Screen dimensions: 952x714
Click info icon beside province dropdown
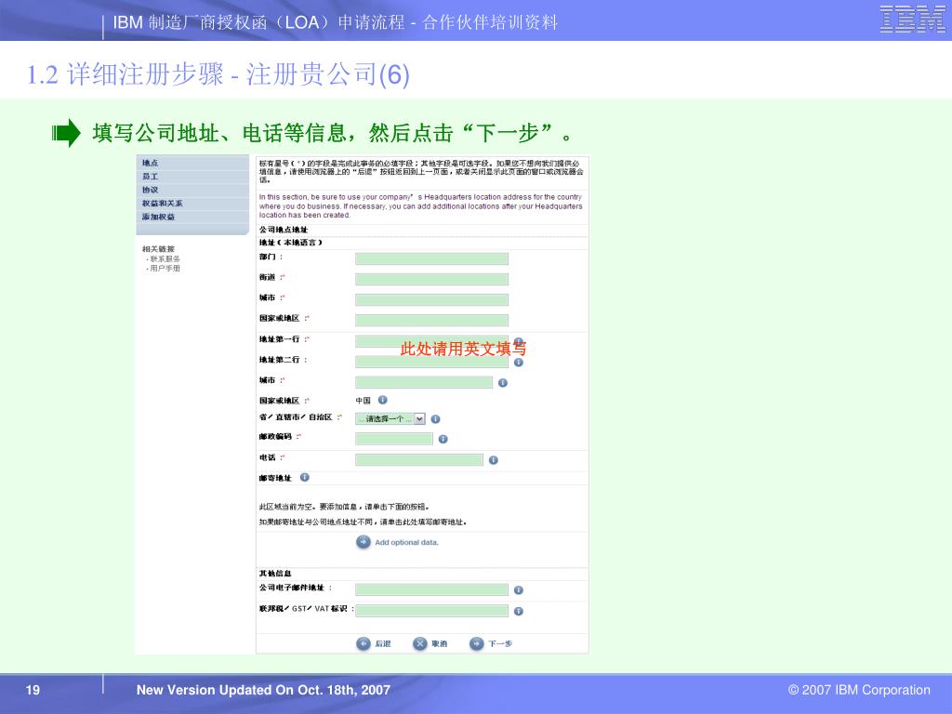click(x=435, y=419)
